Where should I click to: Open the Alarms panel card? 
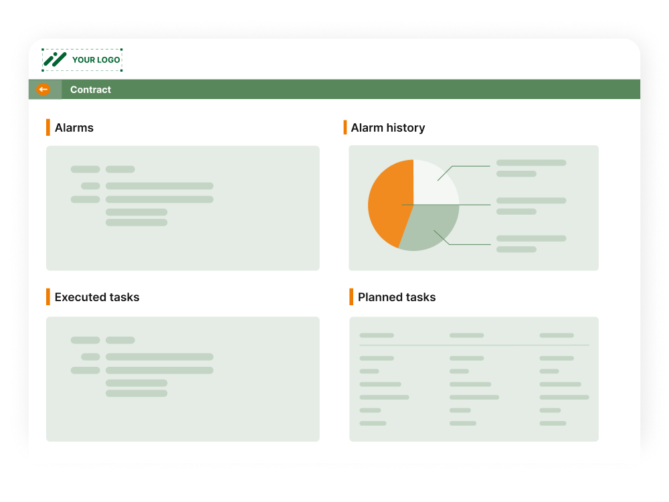point(183,208)
